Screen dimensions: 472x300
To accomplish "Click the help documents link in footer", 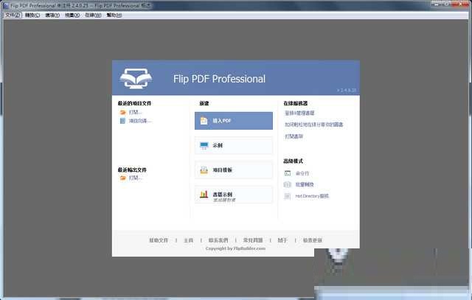I will pos(159,240).
